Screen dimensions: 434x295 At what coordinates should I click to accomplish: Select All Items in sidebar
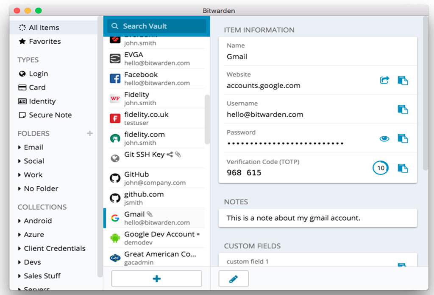(x=53, y=28)
